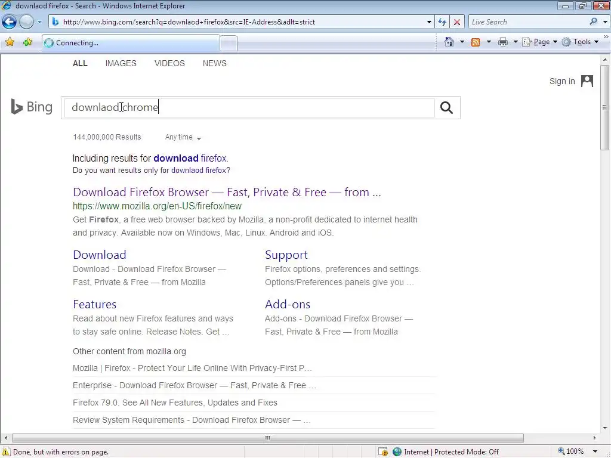Click vertical scrollbar down arrow
Image resolution: width=611 pixels, height=458 pixels.
pyautogui.click(x=605, y=428)
